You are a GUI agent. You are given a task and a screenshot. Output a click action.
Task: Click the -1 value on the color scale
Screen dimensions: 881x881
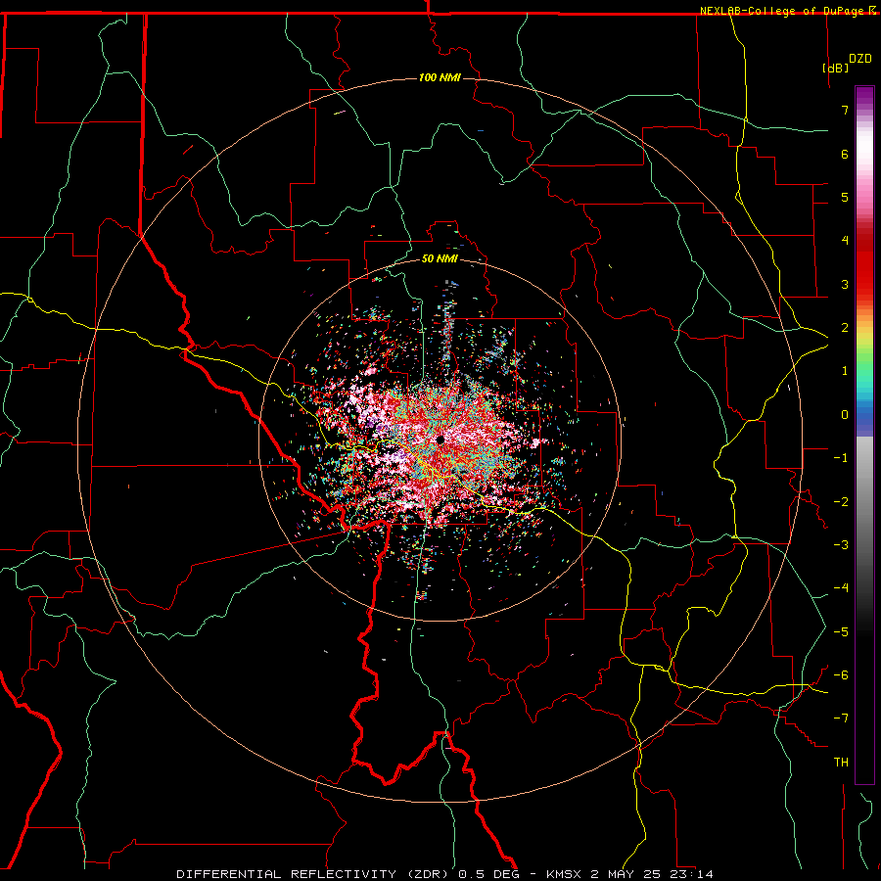[841, 458]
